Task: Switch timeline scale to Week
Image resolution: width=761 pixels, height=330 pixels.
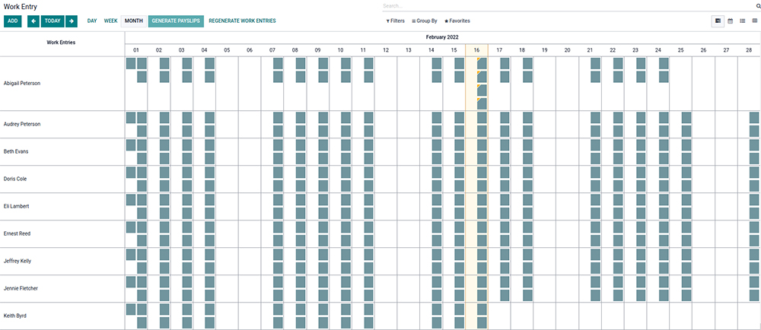Action: click(110, 21)
